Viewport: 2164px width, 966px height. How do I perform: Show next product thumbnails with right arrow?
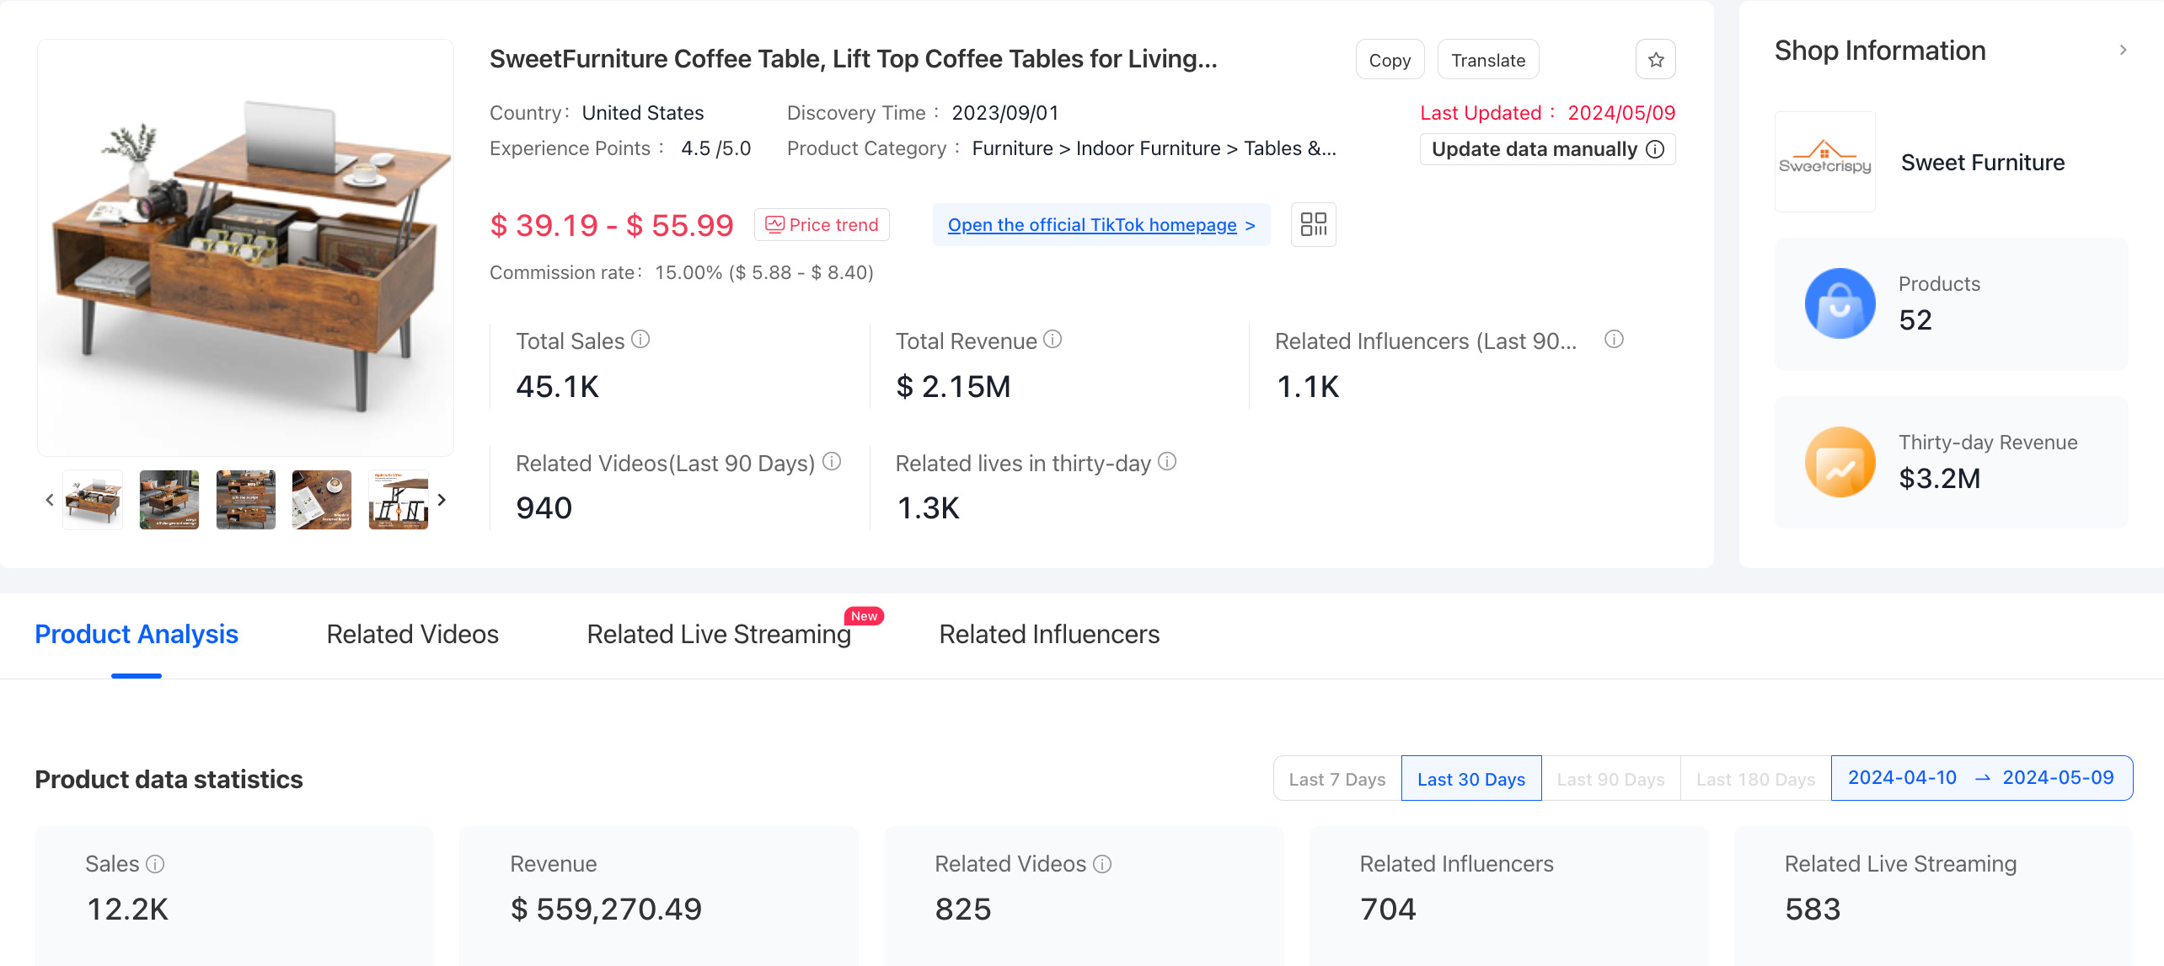[442, 500]
